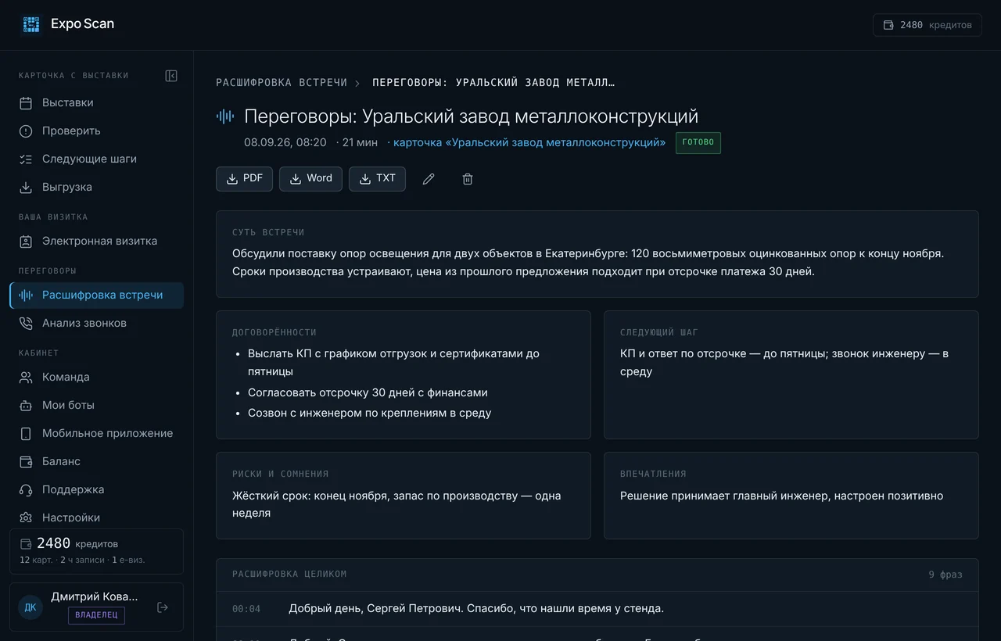This screenshot has width=1001, height=641.
Task: Click the 00:04 timestamp in the transcript
Action: click(246, 609)
